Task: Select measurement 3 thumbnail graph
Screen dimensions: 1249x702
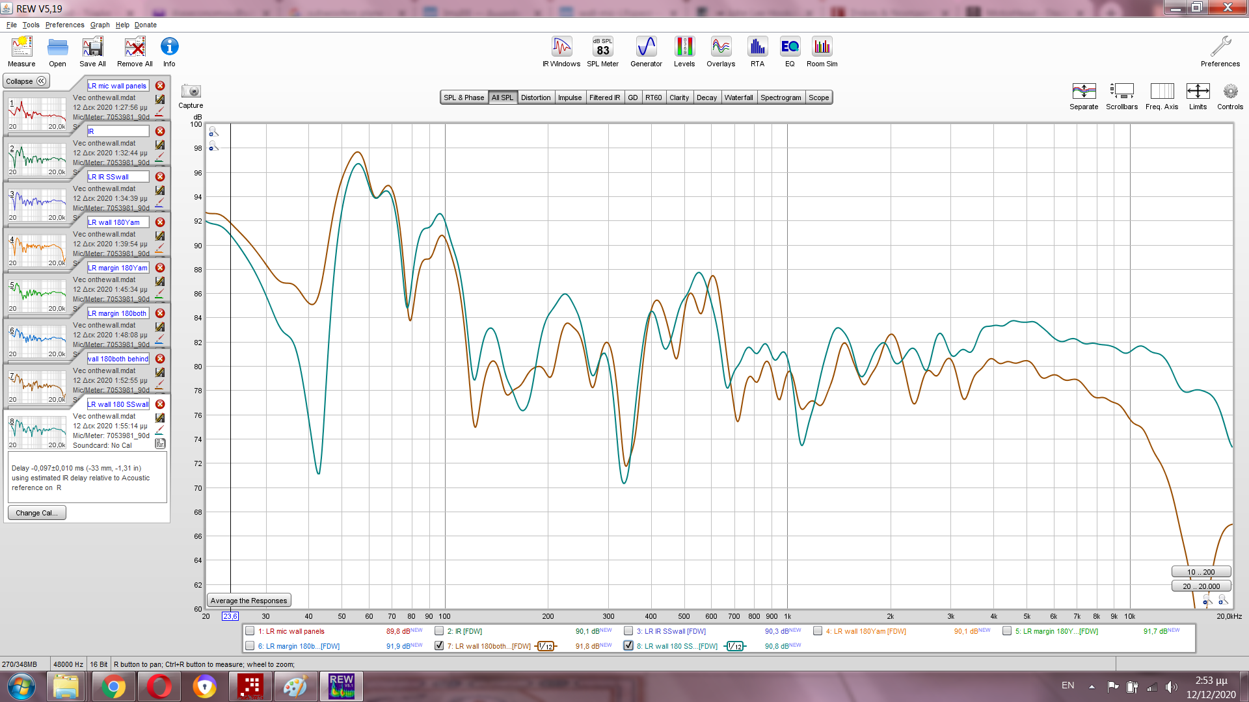Action: click(x=37, y=204)
